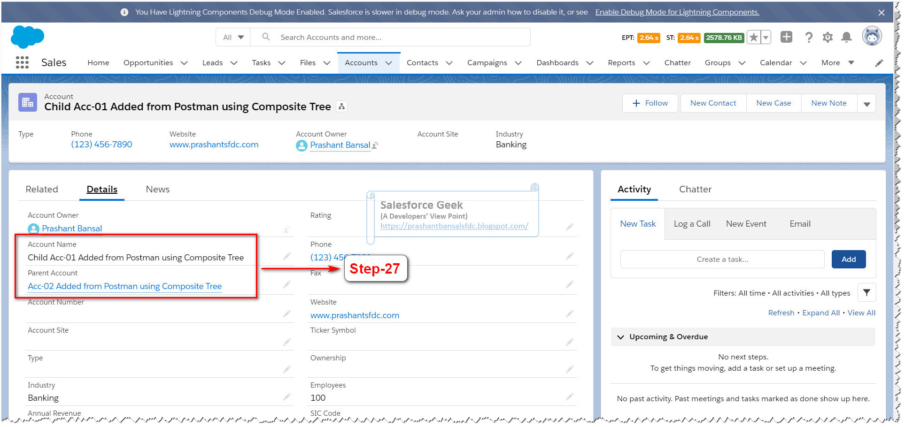Image resolution: width=905 pixels, height=427 pixels.
Task: Click the Account record icon
Action: 27,102
